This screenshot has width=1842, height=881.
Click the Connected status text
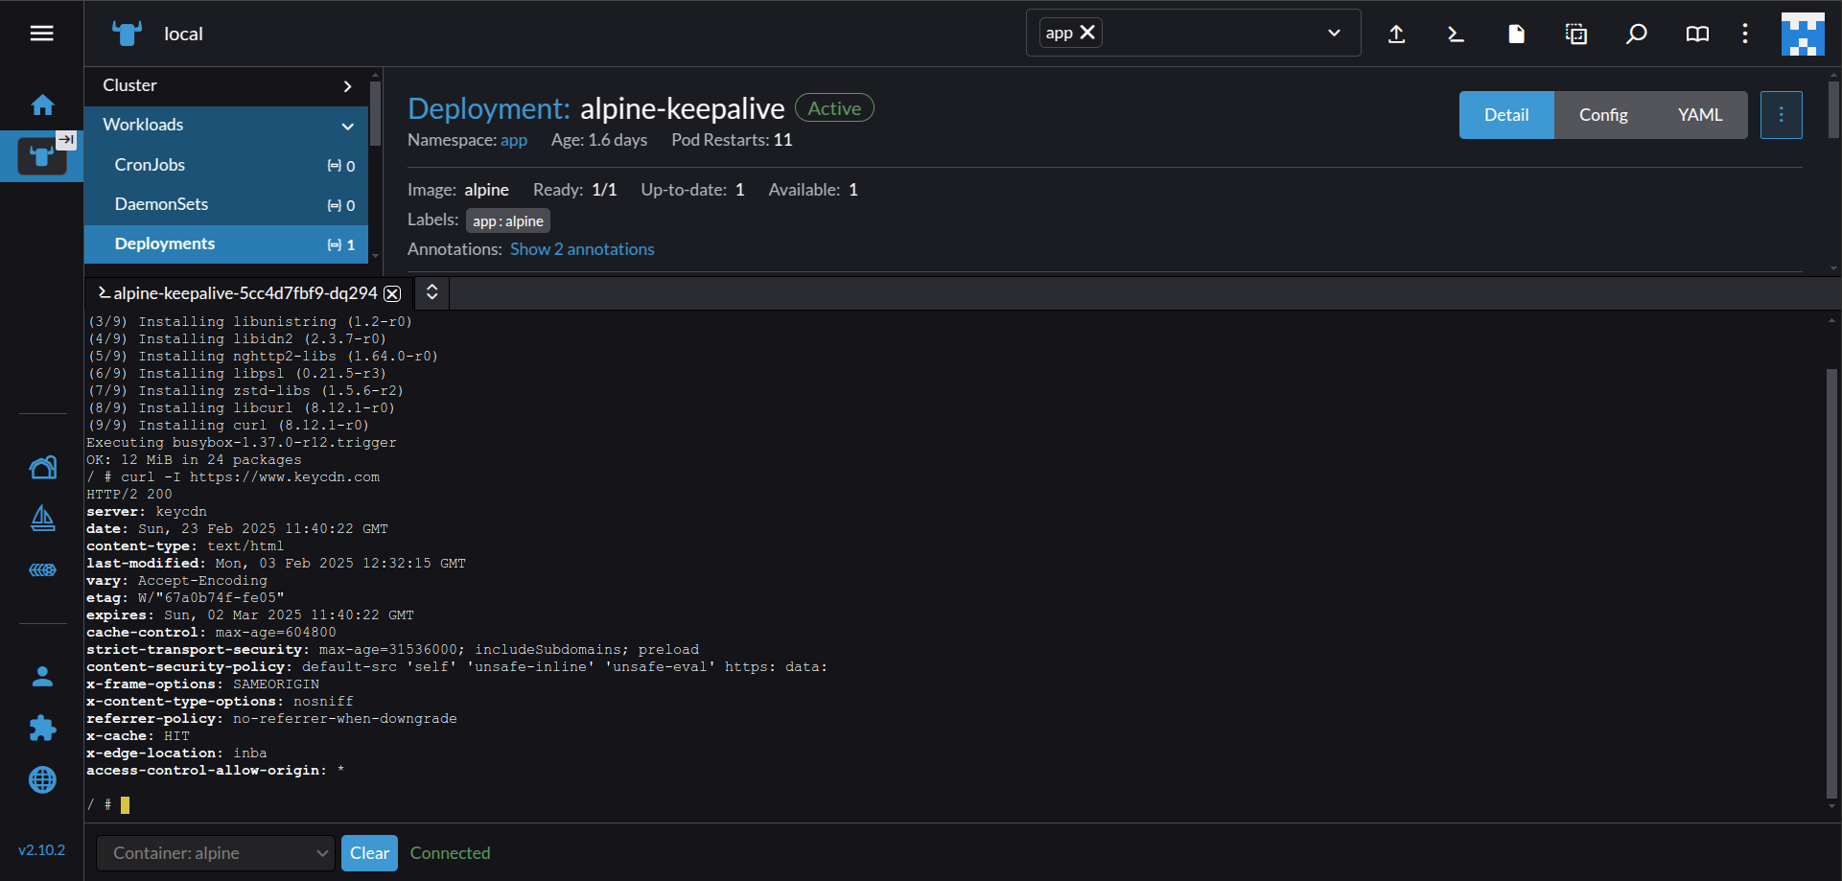pos(450,853)
